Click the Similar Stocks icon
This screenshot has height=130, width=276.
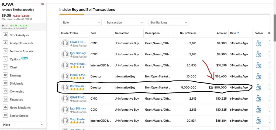click(5, 115)
